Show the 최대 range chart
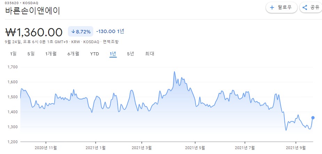322x154 pixels. coord(150,54)
